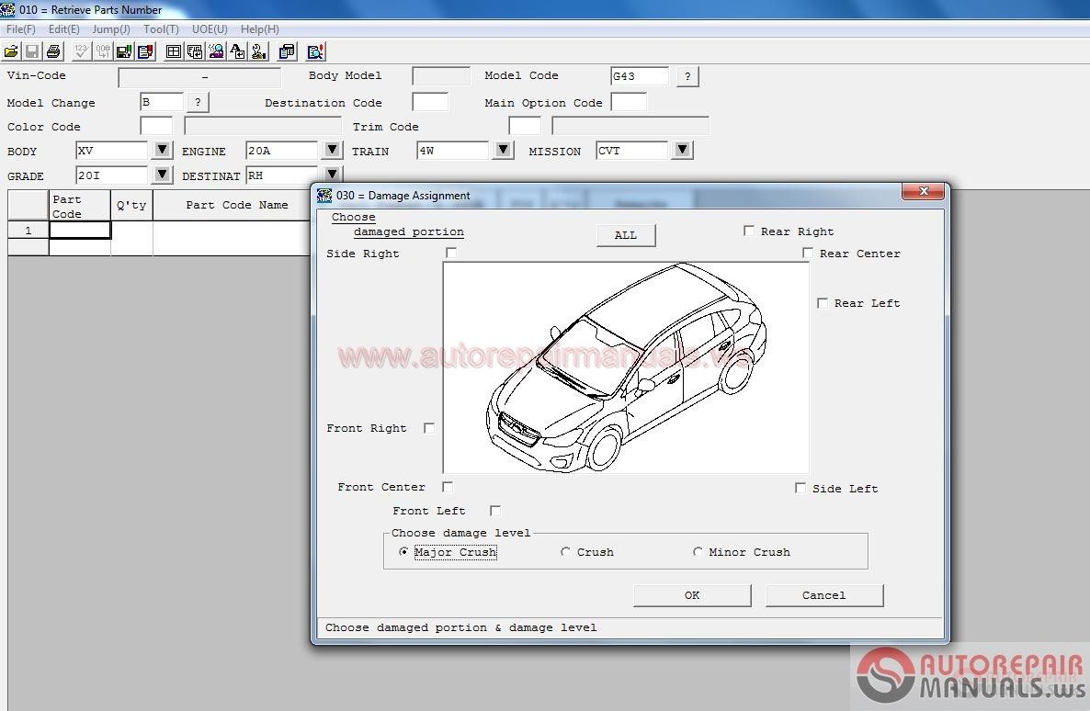Image resolution: width=1090 pixels, height=711 pixels.
Task: Click the document-with-magnifier toolbar icon
Action: point(314,51)
